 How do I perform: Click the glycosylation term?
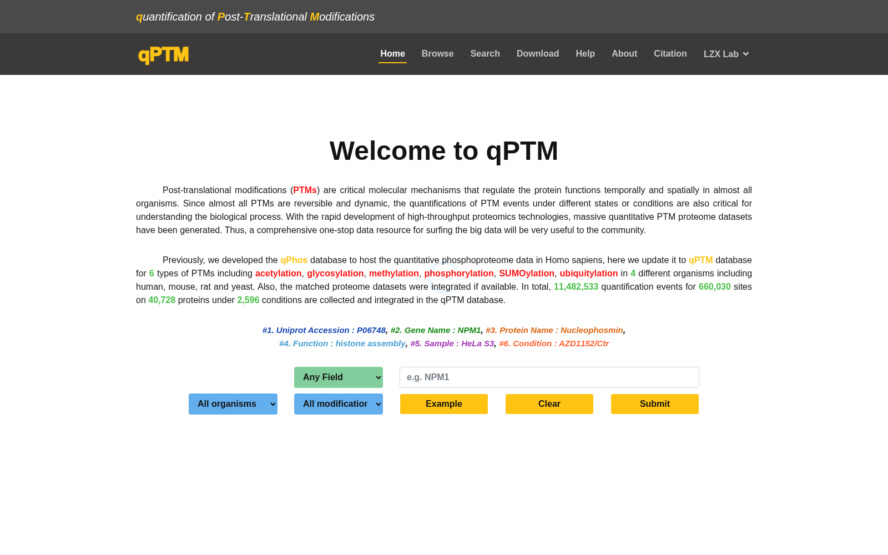coord(335,274)
